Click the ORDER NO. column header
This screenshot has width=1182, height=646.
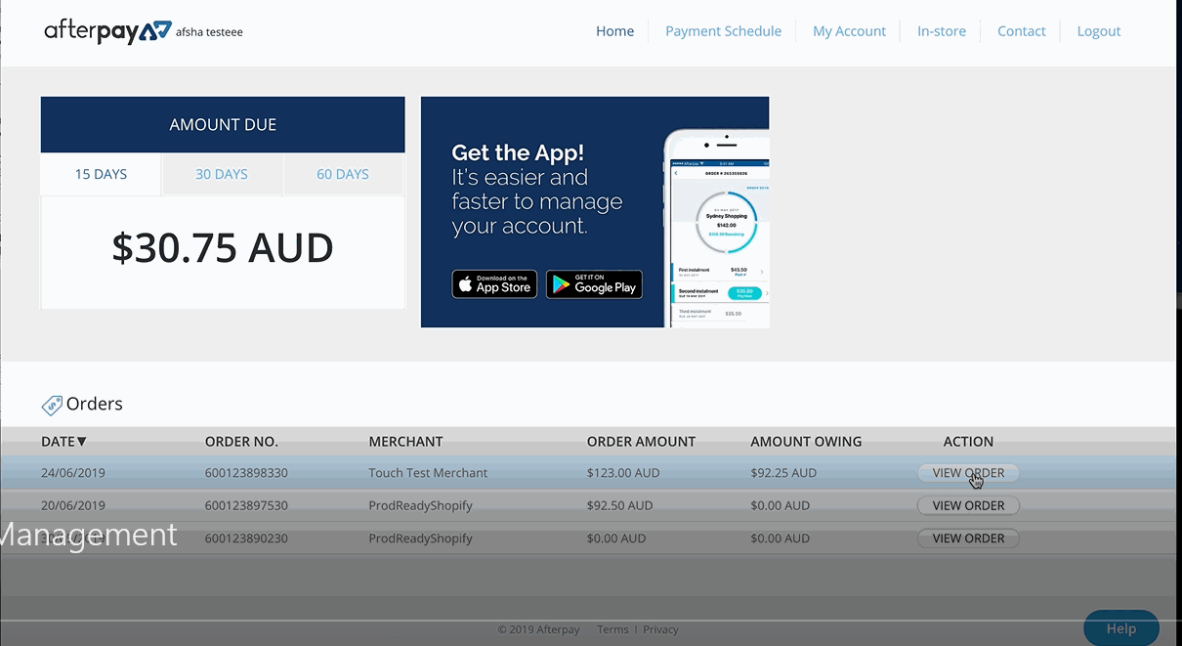[241, 442]
